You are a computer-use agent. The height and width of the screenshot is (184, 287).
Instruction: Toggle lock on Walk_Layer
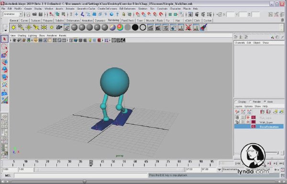tap(237, 122)
